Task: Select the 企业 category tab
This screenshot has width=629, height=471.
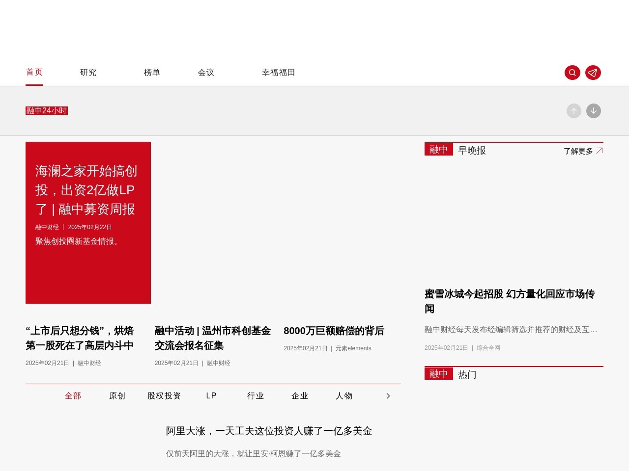Action: tap(300, 396)
